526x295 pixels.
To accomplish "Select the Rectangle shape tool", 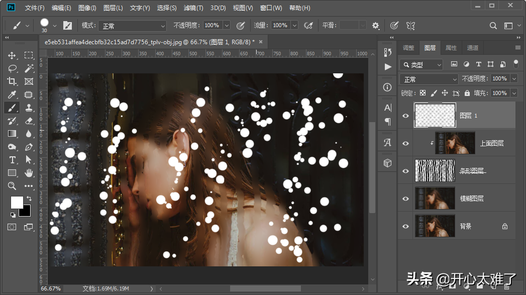I will click(x=12, y=173).
